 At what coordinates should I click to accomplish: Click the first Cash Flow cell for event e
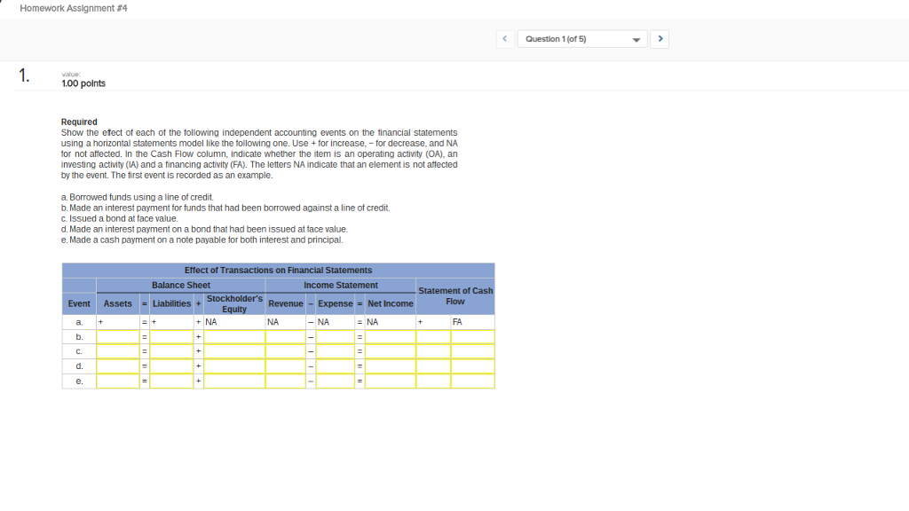(433, 381)
